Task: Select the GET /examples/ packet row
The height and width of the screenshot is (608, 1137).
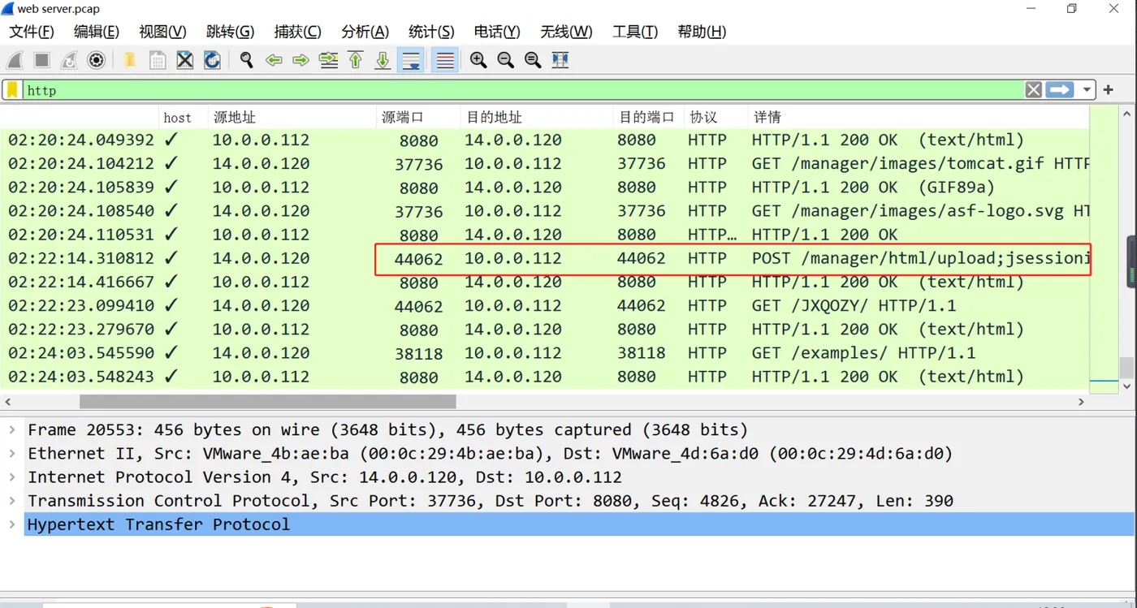Action: click(545, 352)
